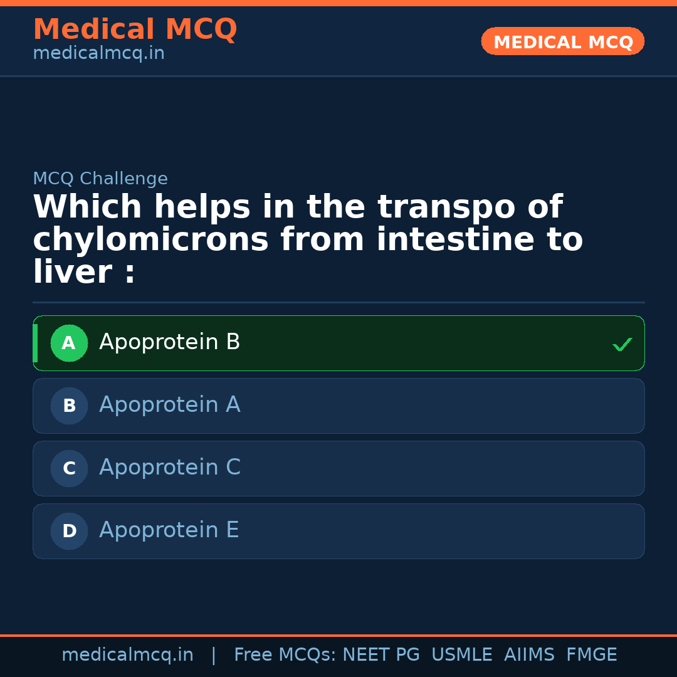Select AIIMS in the footer

[529, 655]
